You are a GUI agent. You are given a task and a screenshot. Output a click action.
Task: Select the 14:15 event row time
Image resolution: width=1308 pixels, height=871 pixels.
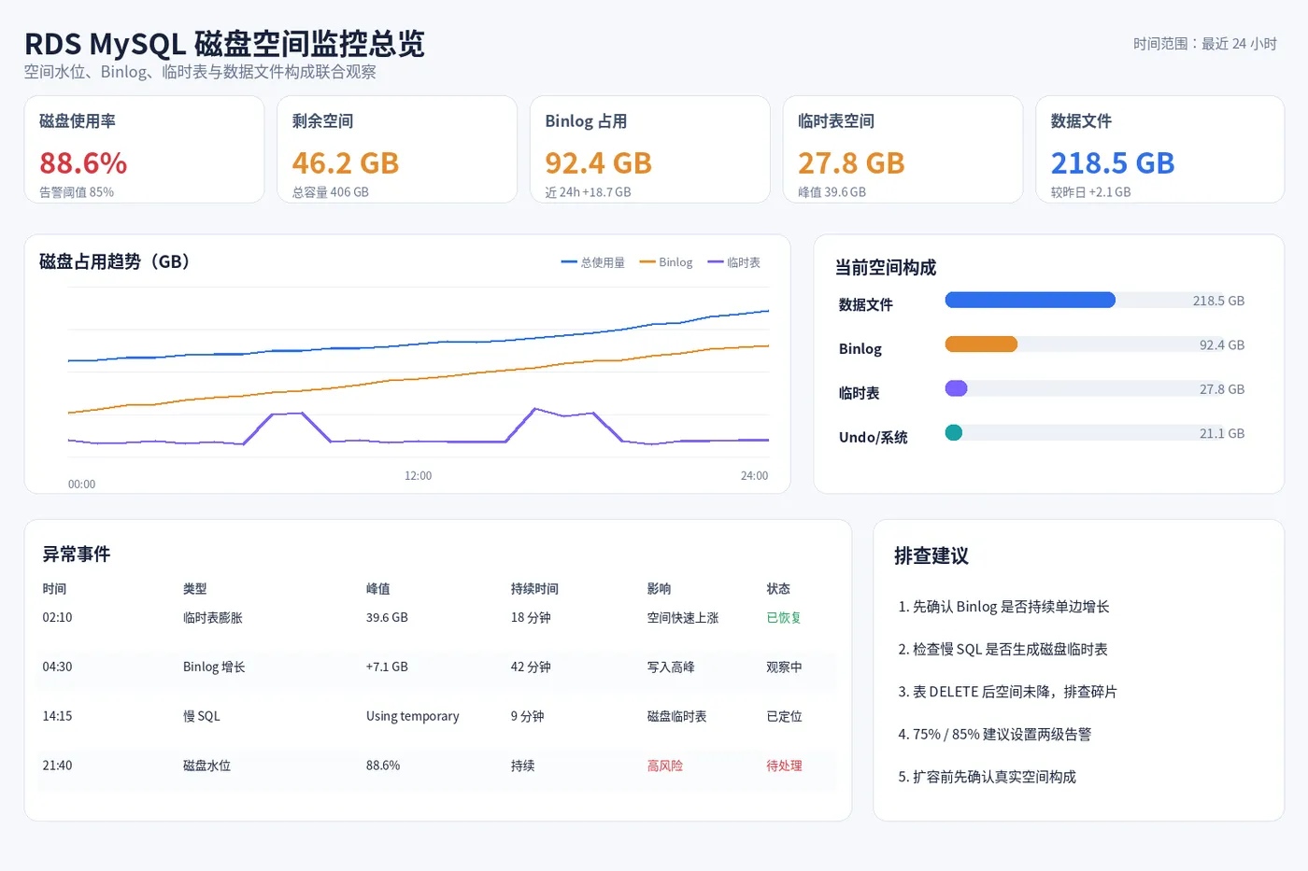tap(57, 717)
